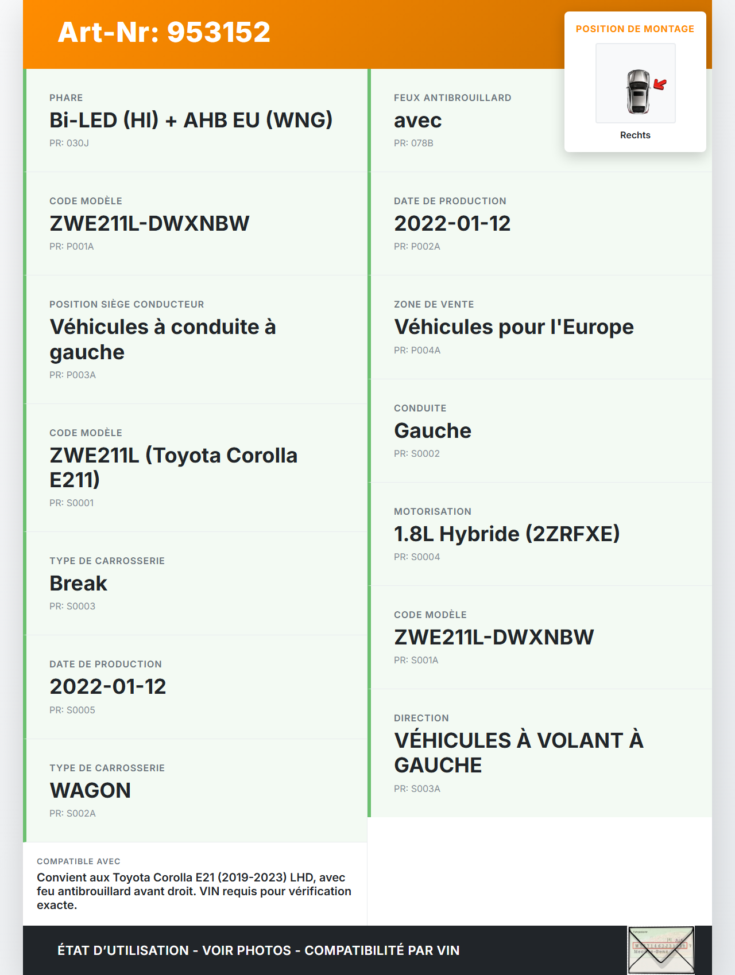The height and width of the screenshot is (975, 735).
Task: Click the 'VÉHICULES À VOLANT À GAUCHE' direction entry
Action: pos(519,752)
